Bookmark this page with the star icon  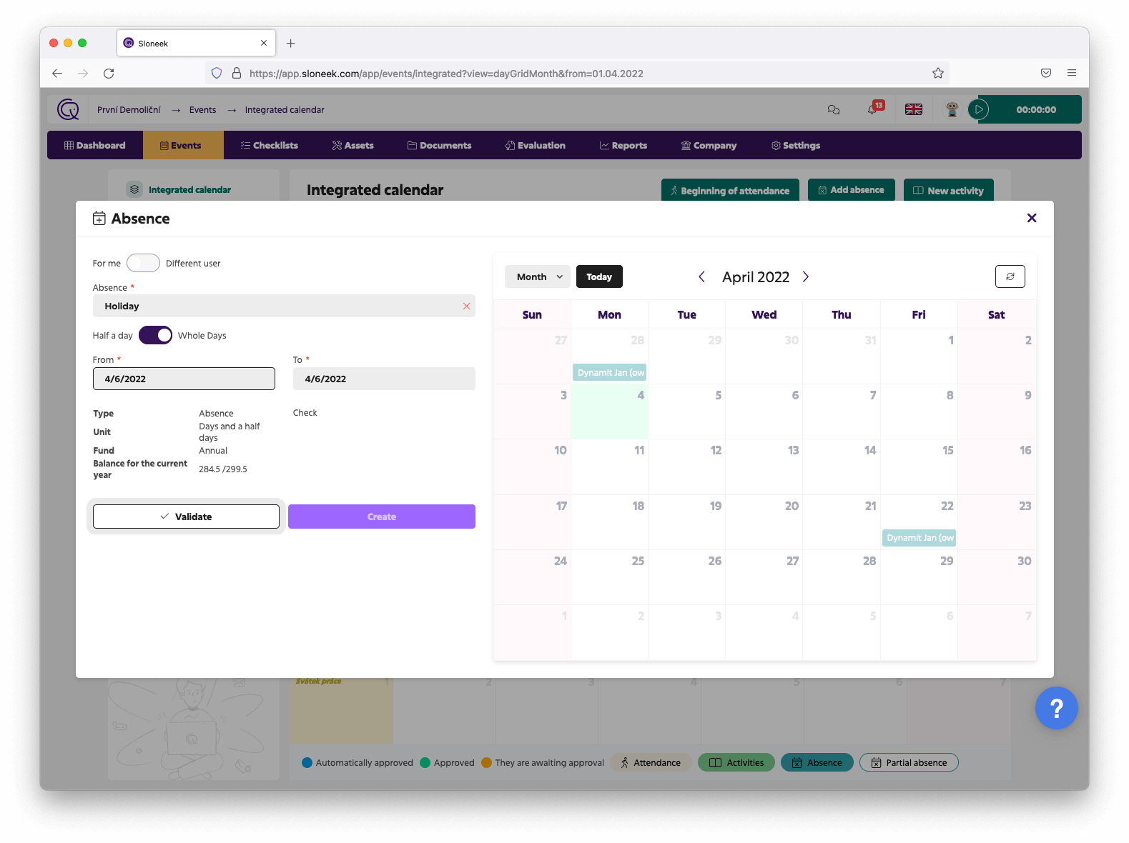(x=938, y=73)
